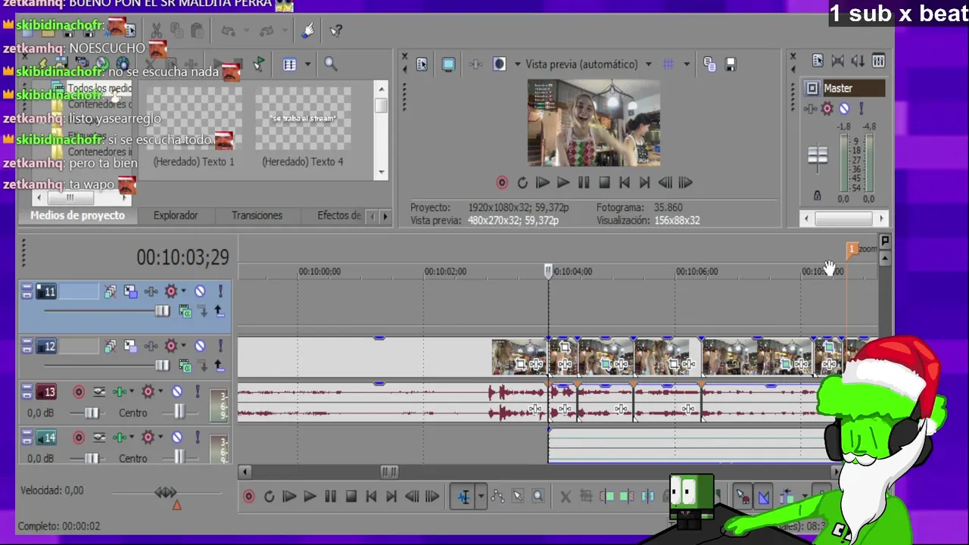969x545 pixels.
Task: Expand Track FX dropdown on track 11
Action: (x=183, y=291)
